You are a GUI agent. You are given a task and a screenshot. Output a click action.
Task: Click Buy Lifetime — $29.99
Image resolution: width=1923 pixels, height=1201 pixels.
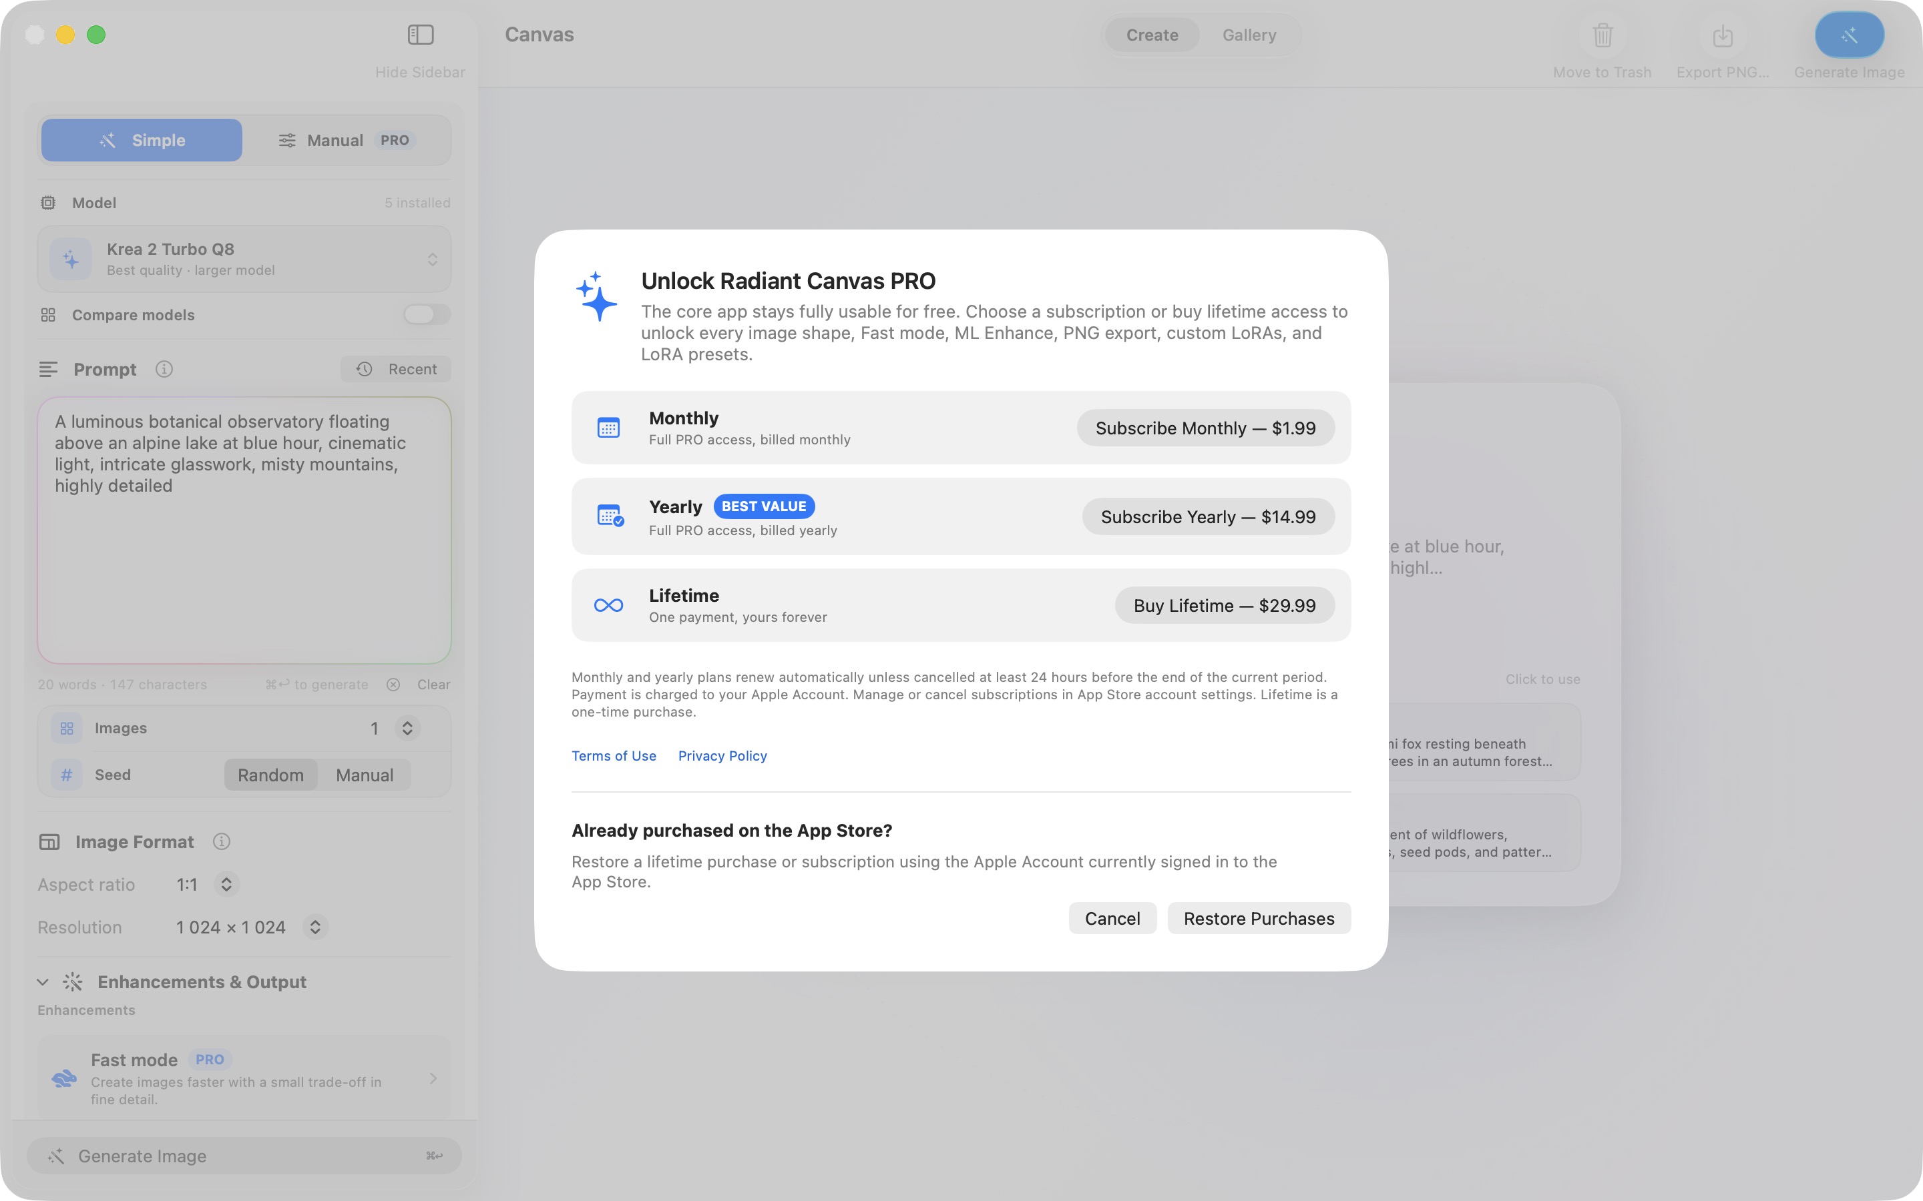coord(1225,605)
